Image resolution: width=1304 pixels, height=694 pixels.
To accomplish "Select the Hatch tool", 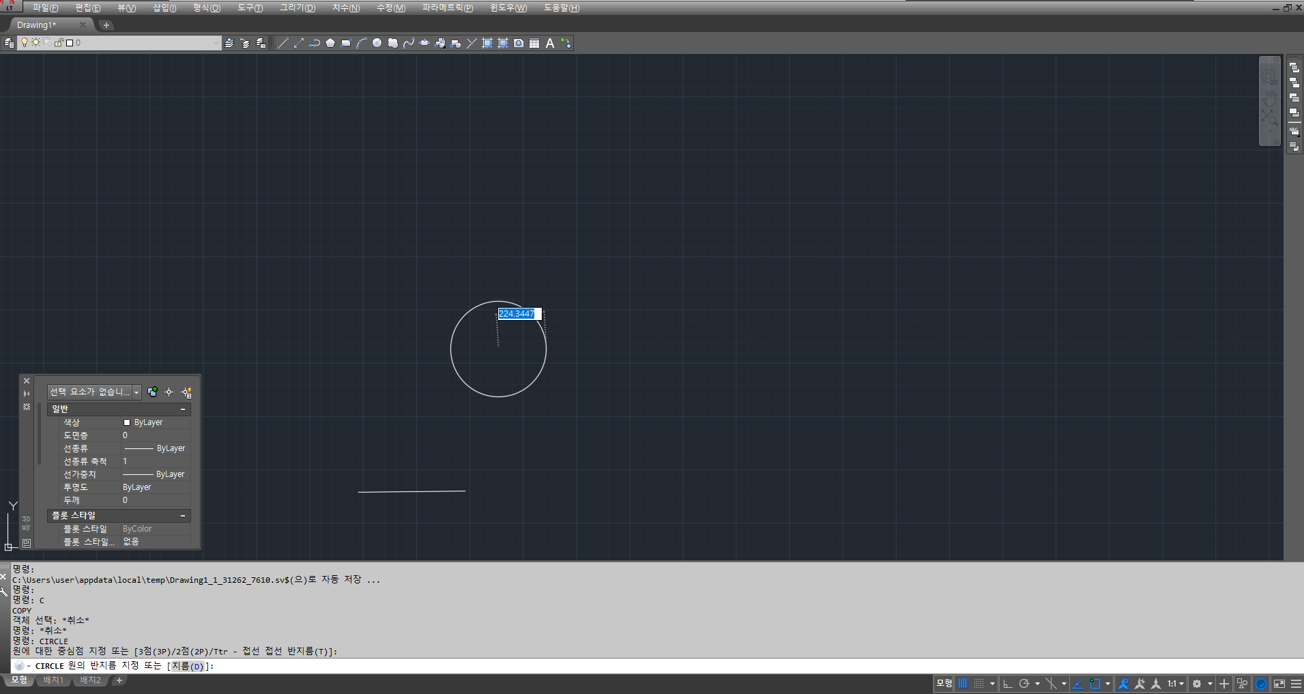I will [487, 43].
